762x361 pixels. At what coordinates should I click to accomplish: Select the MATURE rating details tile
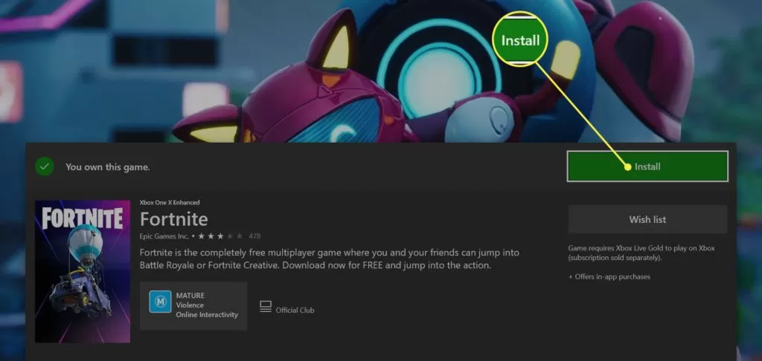click(193, 306)
